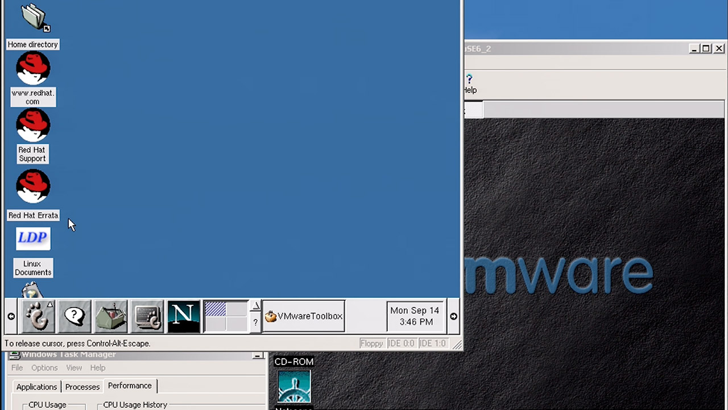Switch to Applications tab in Task Manager
The width and height of the screenshot is (728, 410).
tap(36, 387)
